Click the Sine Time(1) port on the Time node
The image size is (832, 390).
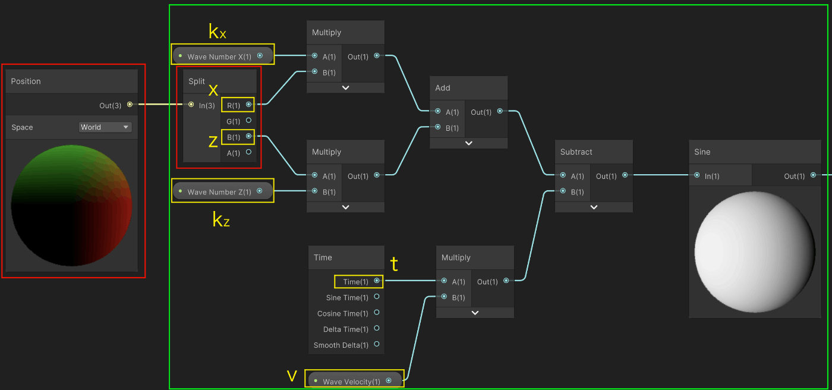pos(377,297)
